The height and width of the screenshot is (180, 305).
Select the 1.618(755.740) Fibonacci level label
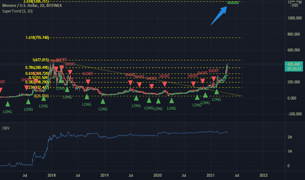(x=37, y=38)
